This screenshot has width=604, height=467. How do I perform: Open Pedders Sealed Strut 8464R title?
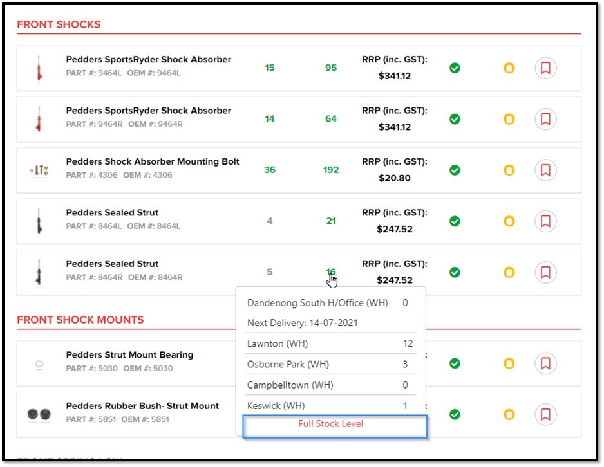click(x=112, y=264)
